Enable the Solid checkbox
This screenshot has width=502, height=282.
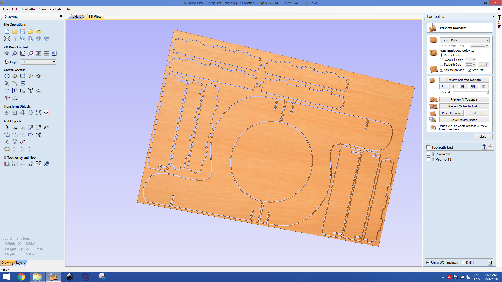464,263
